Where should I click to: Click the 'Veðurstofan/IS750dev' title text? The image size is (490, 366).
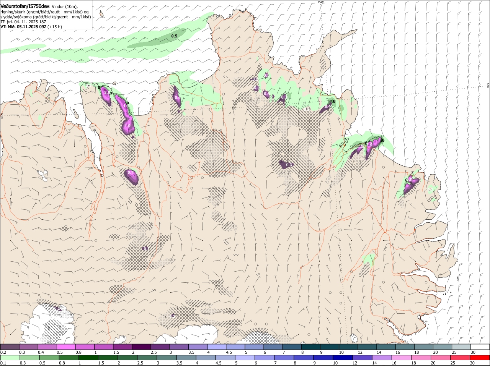25,6
